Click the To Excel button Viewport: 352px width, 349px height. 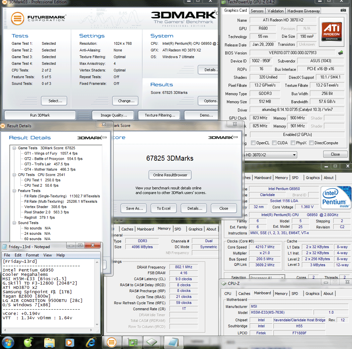click(x=163, y=209)
